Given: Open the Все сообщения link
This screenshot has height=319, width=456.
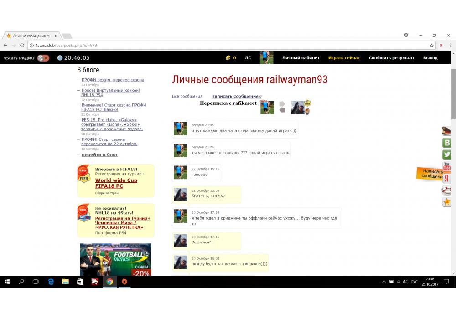Looking at the screenshot, I should pos(187,96).
